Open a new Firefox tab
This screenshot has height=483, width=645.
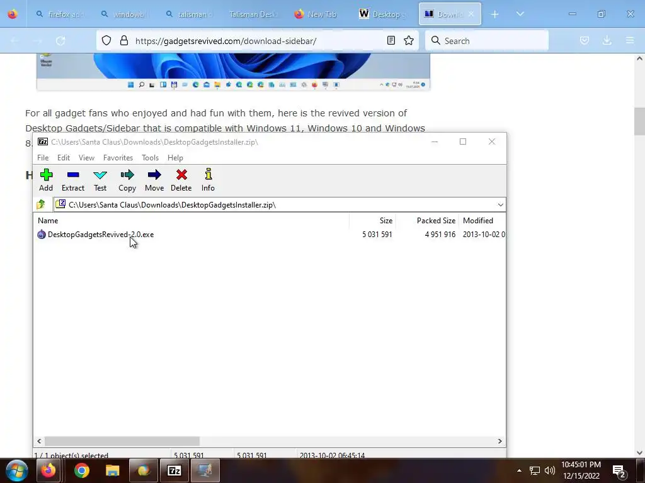pyautogui.click(x=495, y=14)
